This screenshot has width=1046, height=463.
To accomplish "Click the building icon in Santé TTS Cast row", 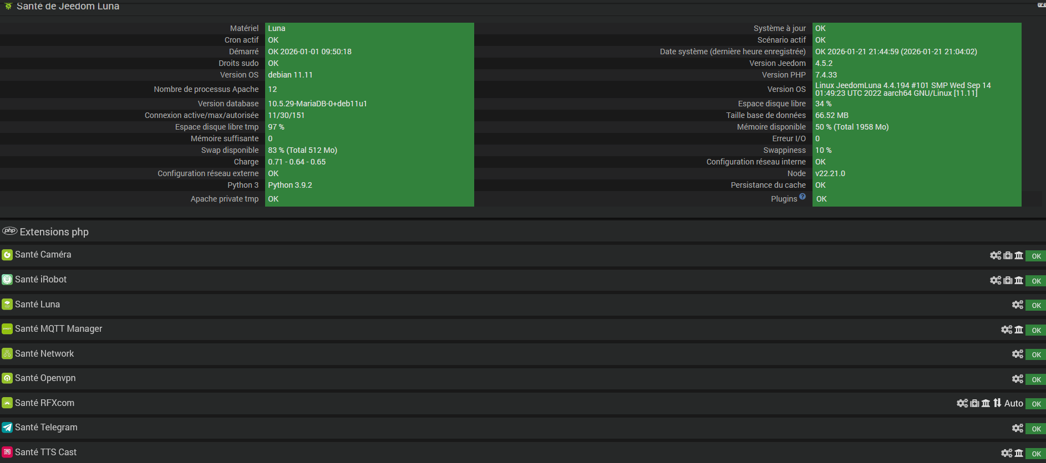I will point(1019,453).
